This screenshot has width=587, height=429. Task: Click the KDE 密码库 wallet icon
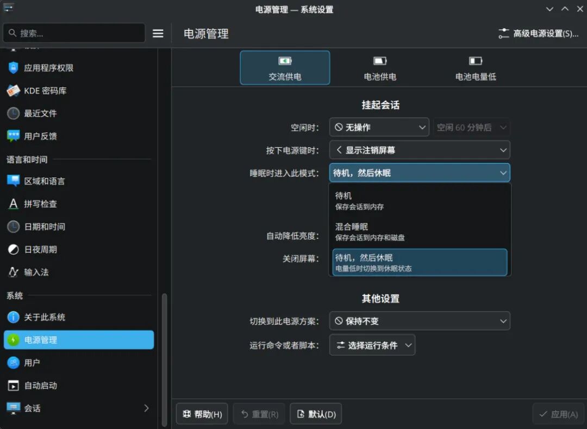14,91
